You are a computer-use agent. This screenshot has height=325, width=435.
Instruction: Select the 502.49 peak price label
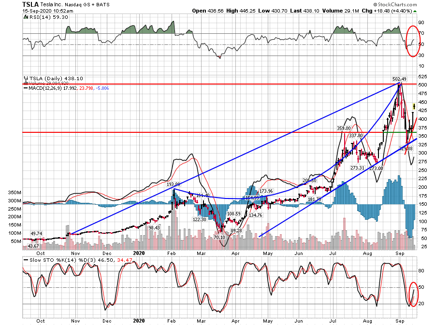(399, 79)
